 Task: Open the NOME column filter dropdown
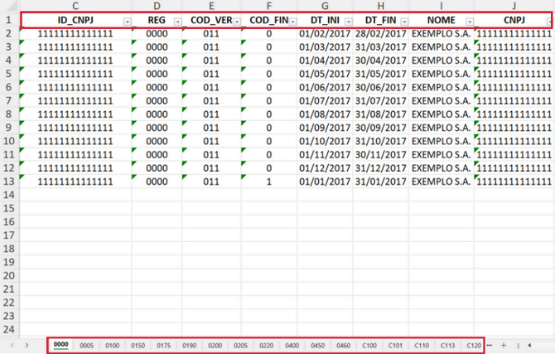pos(467,21)
